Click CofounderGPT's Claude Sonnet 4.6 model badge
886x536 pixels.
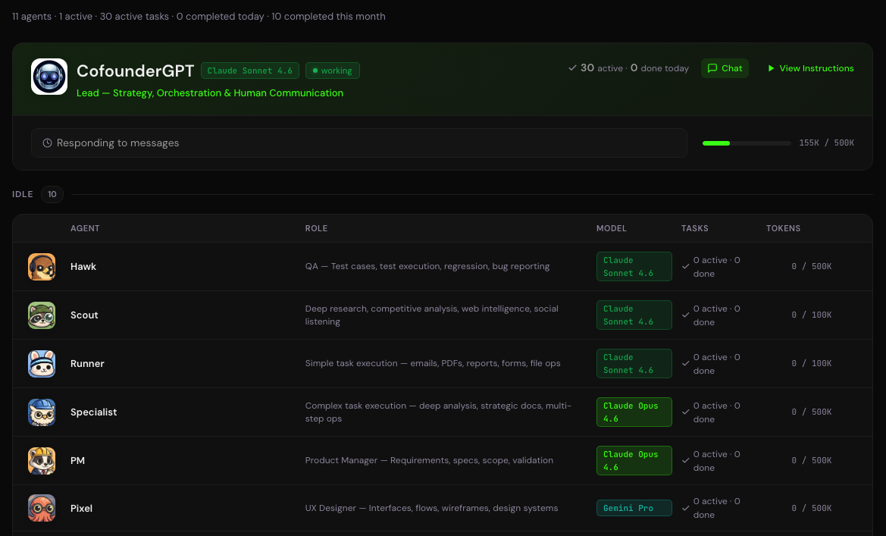[250, 71]
